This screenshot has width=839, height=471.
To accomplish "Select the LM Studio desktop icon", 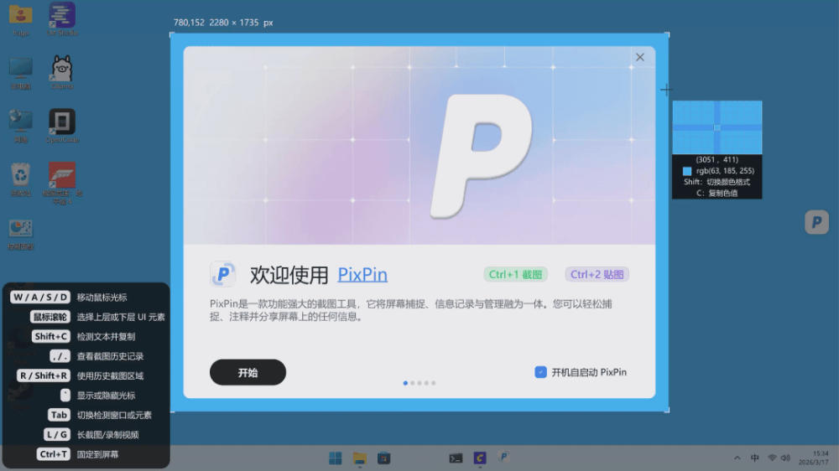I will (x=62, y=18).
